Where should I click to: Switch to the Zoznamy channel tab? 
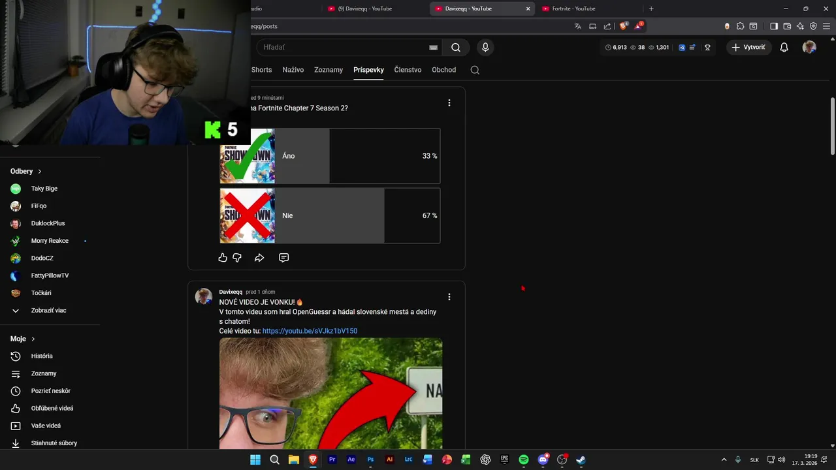[x=329, y=70]
